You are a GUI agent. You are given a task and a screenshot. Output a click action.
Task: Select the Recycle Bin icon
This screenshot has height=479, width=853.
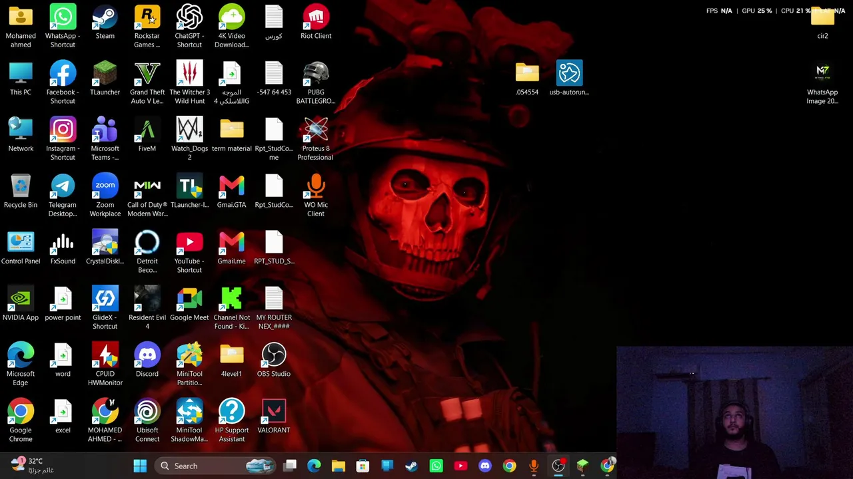point(21,191)
